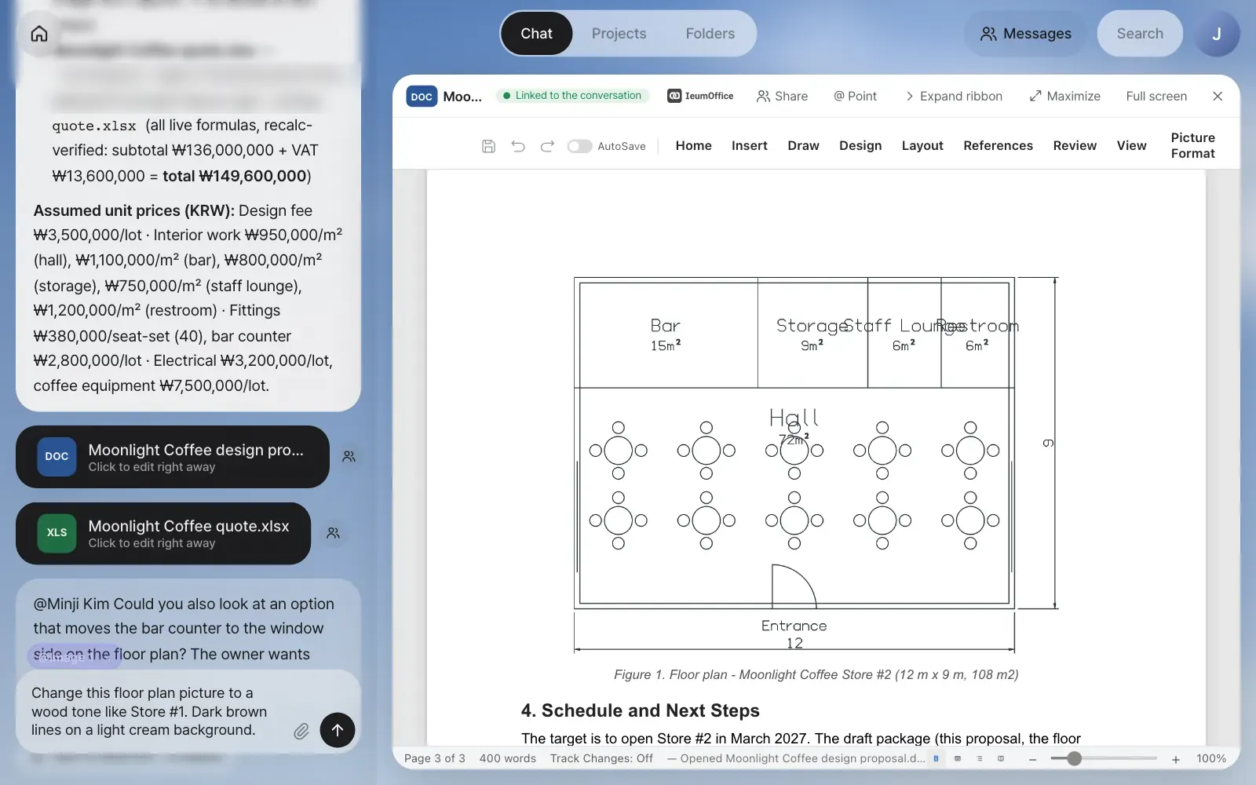Open the Home ribbon tab

click(x=694, y=145)
